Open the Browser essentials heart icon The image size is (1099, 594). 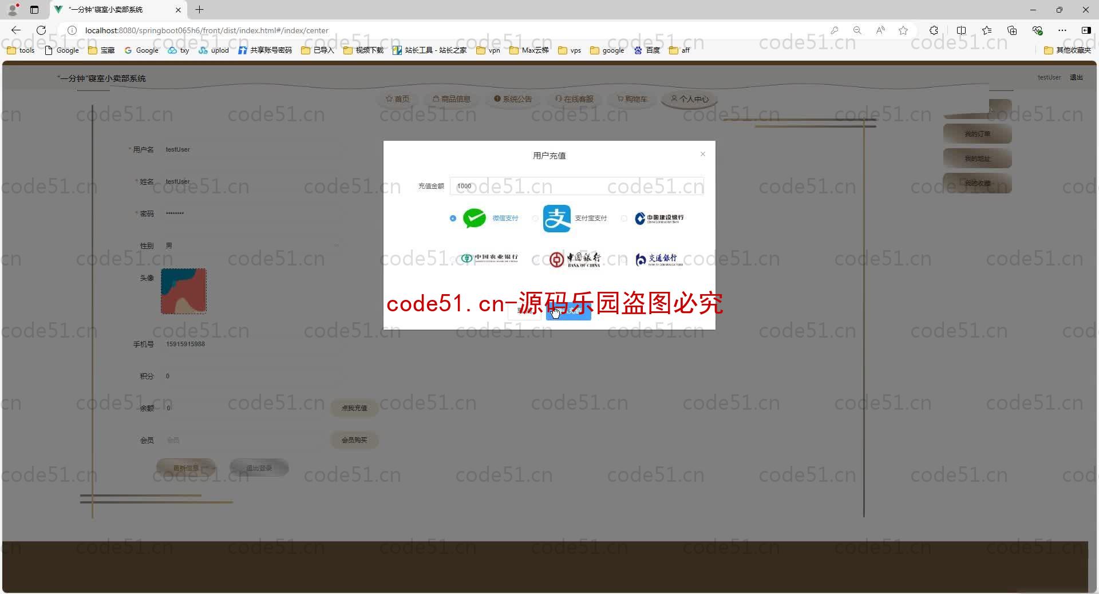1037,30
